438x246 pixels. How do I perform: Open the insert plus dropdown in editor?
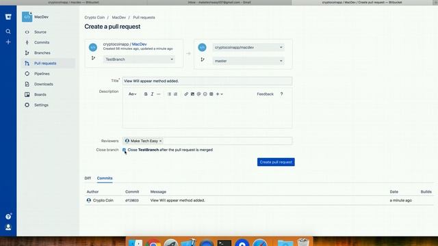click(x=219, y=94)
